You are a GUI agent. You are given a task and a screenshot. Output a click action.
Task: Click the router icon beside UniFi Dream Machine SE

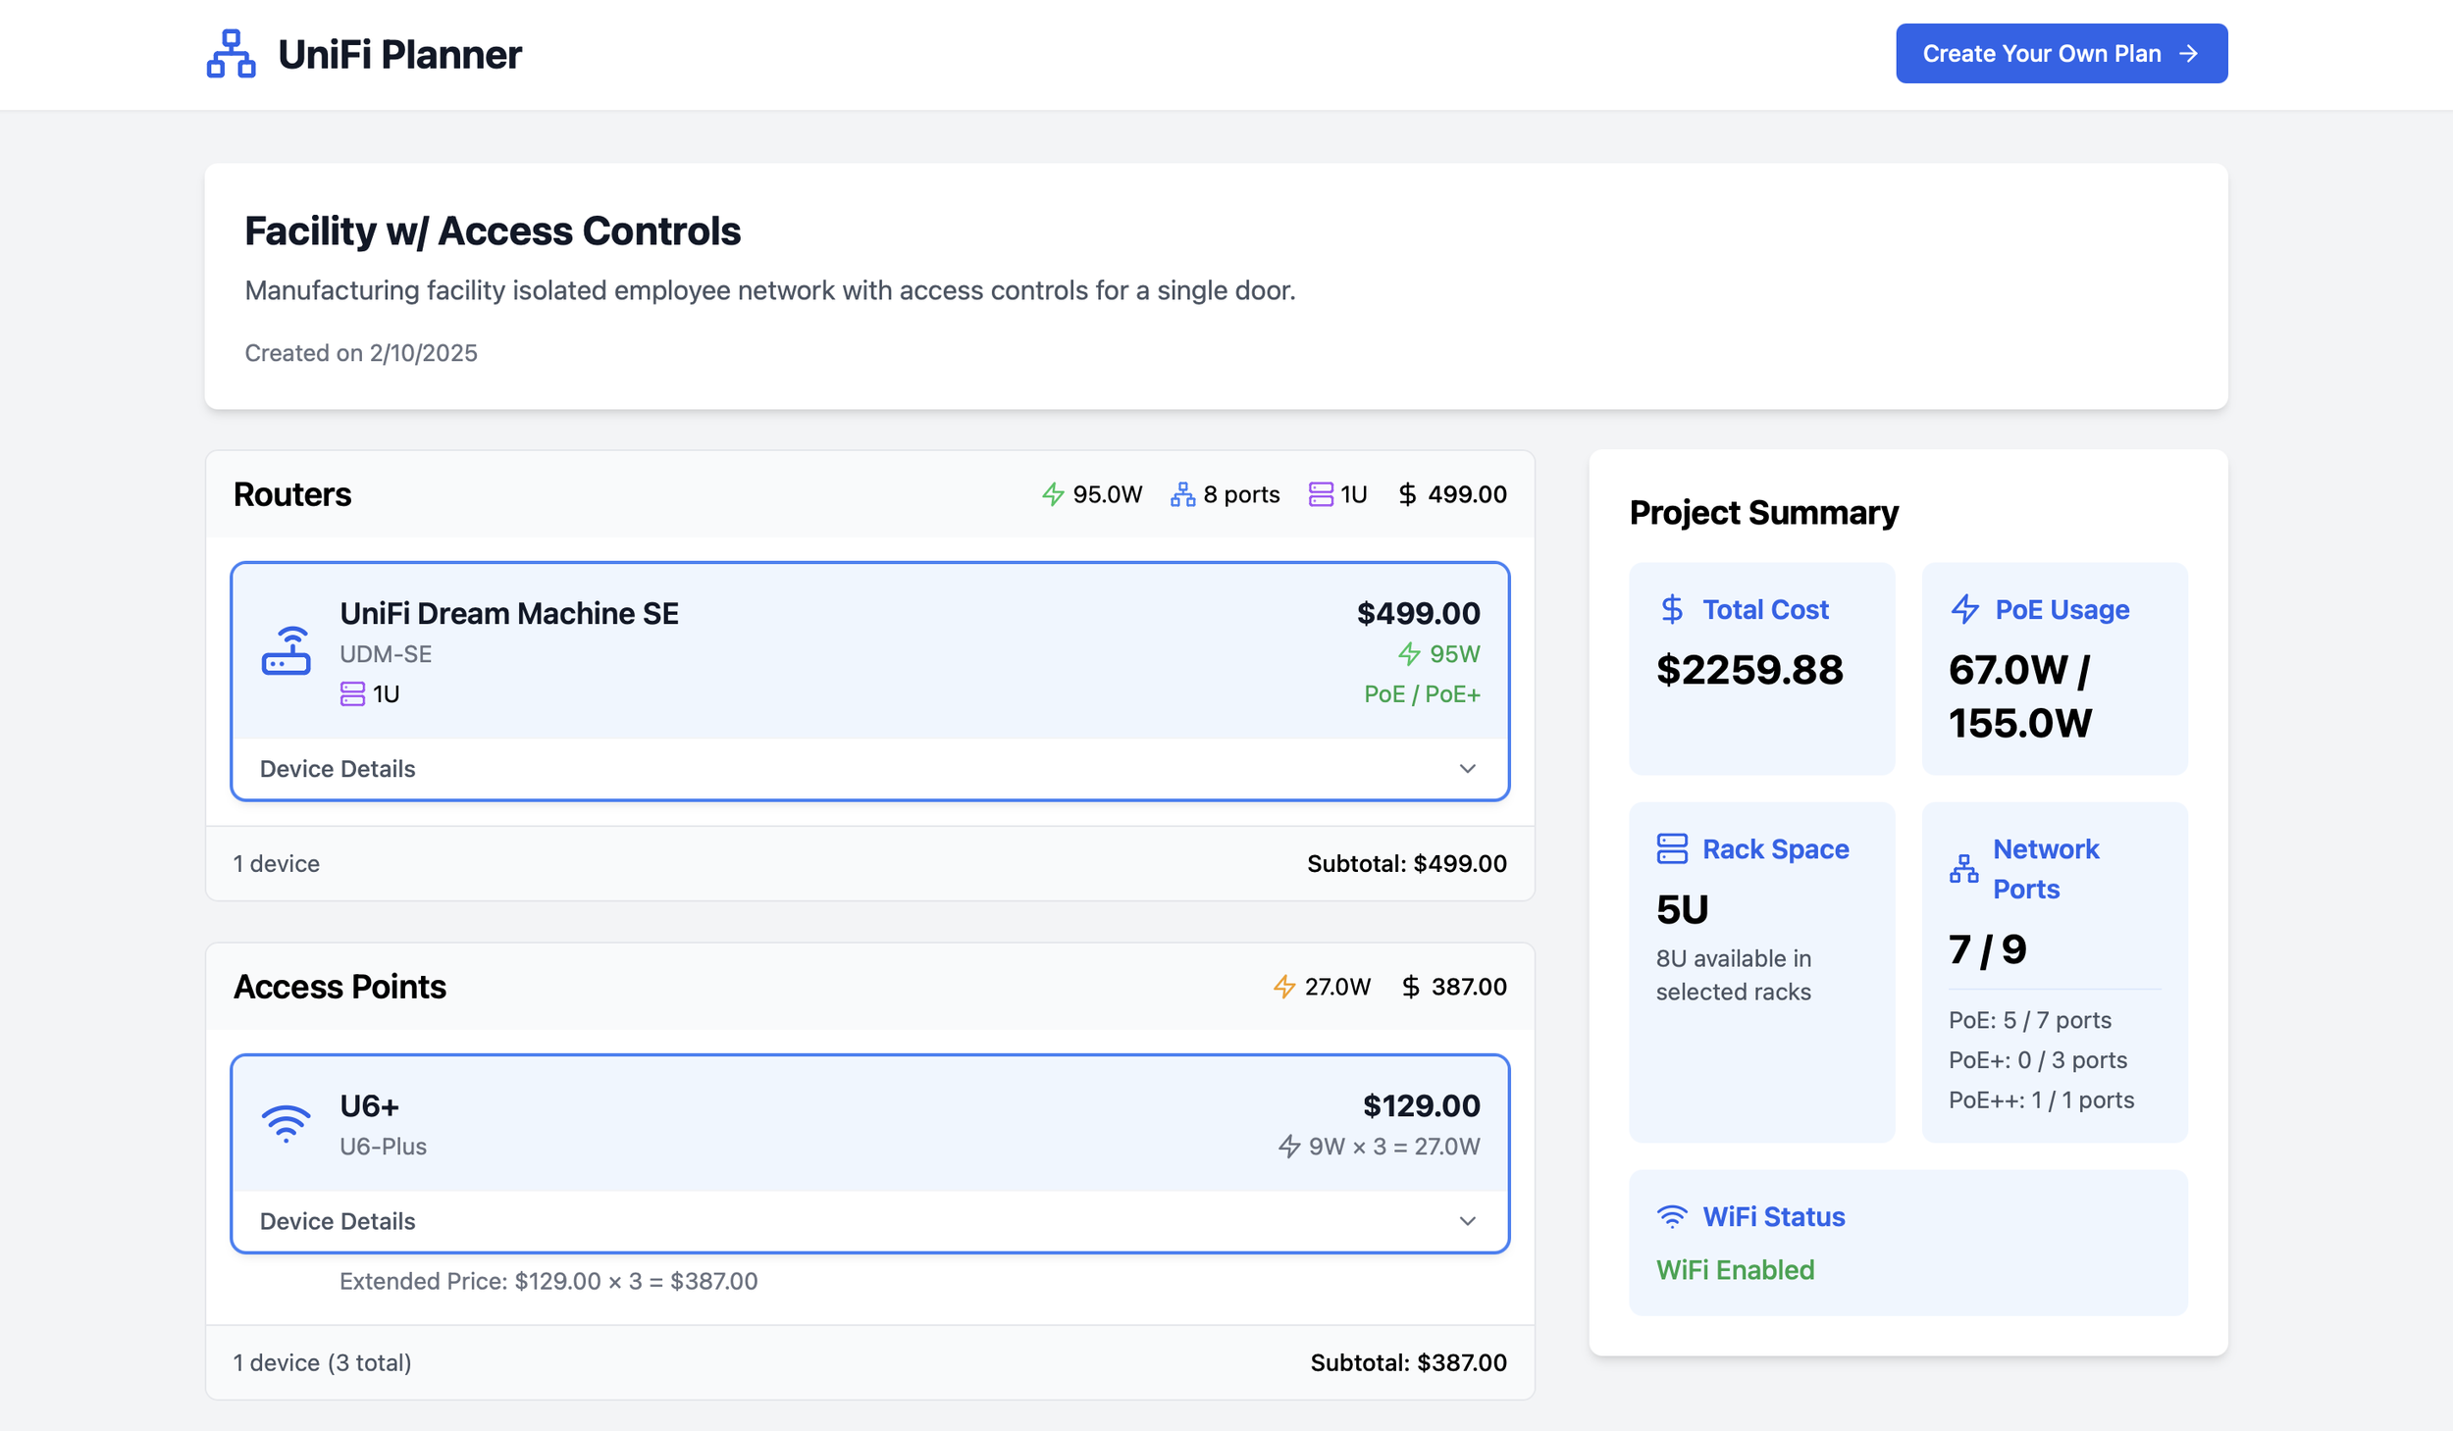click(x=286, y=651)
